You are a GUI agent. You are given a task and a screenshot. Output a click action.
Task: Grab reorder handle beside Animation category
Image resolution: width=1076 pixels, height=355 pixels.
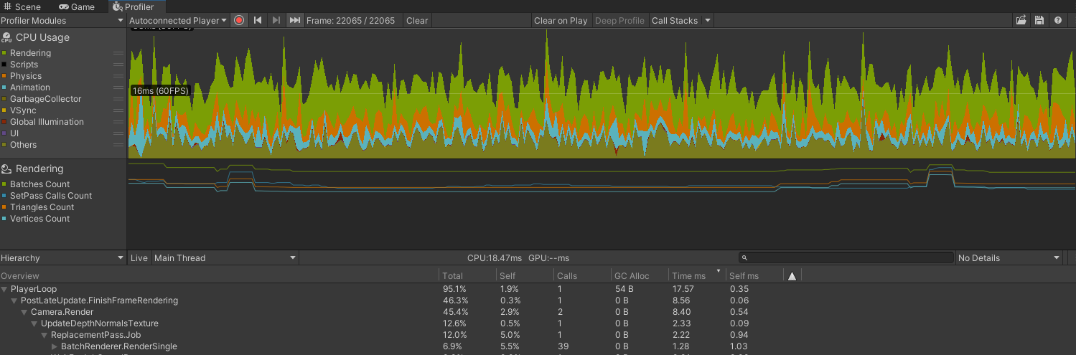click(118, 87)
